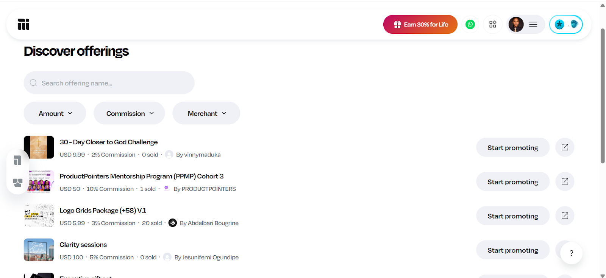This screenshot has height=278, width=606.
Task: Open the WhatsApp chat icon
Action: pyautogui.click(x=470, y=24)
